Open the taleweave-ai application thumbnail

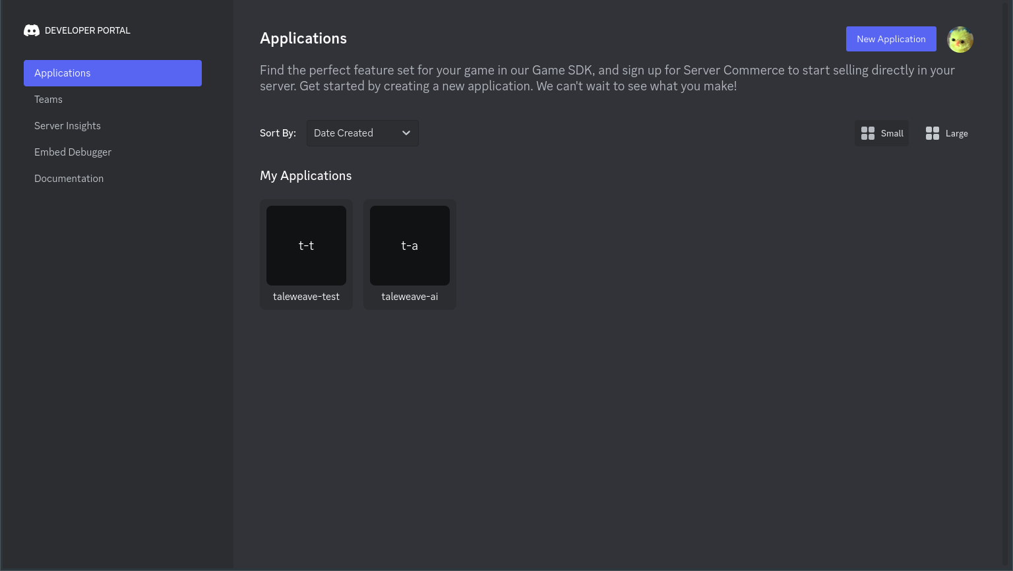410,245
